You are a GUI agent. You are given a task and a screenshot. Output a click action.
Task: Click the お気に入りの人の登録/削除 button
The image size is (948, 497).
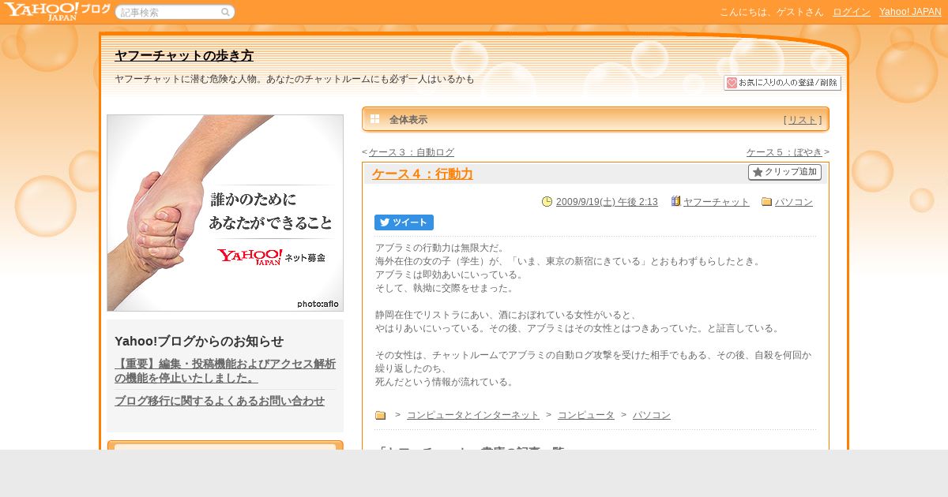tap(782, 83)
